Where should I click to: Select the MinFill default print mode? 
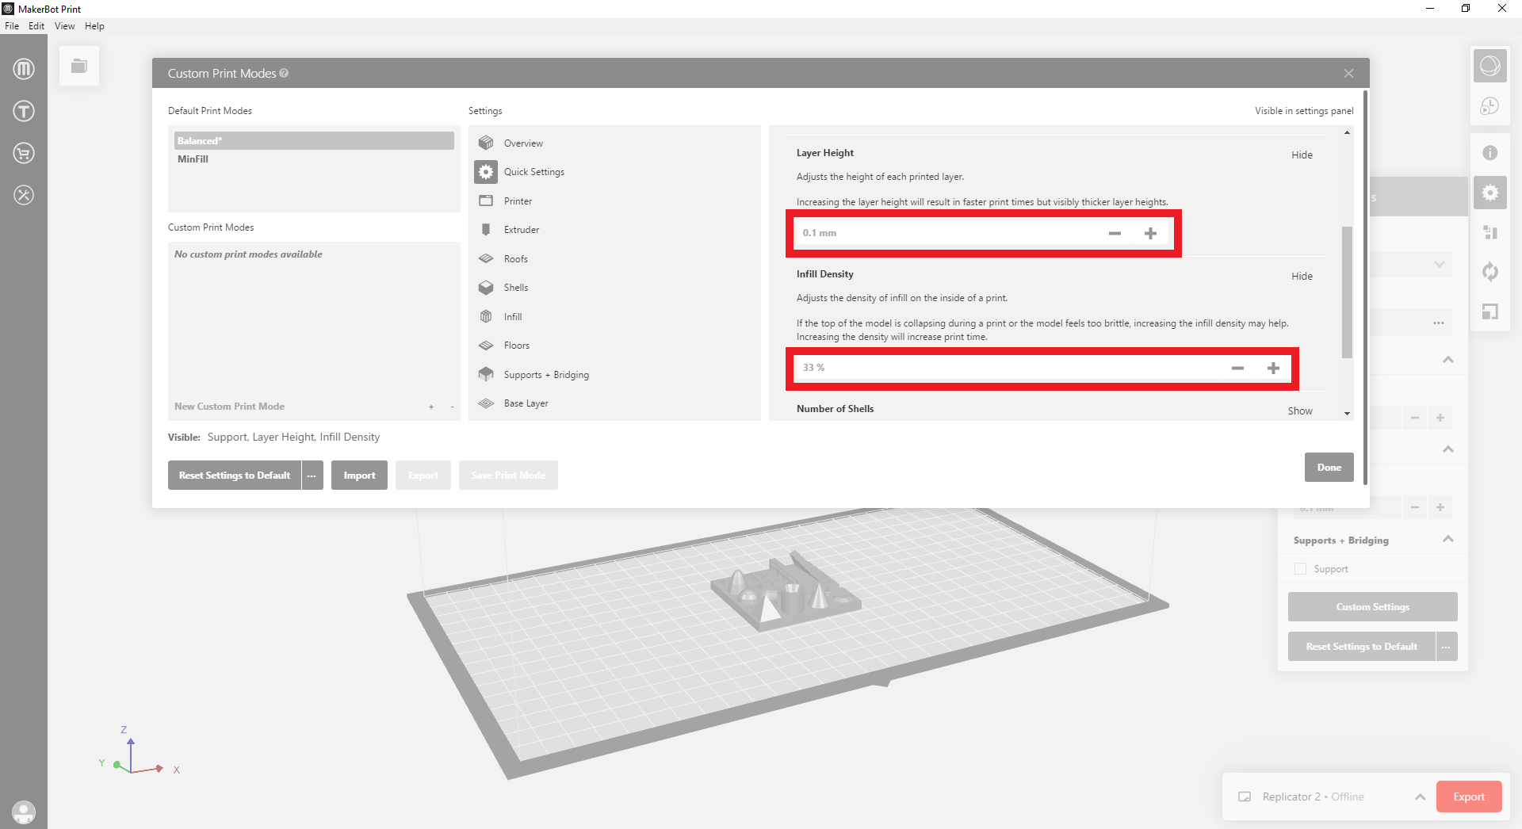pyautogui.click(x=314, y=159)
